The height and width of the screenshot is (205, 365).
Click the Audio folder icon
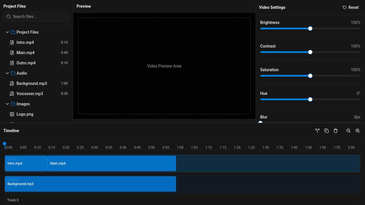pos(13,73)
